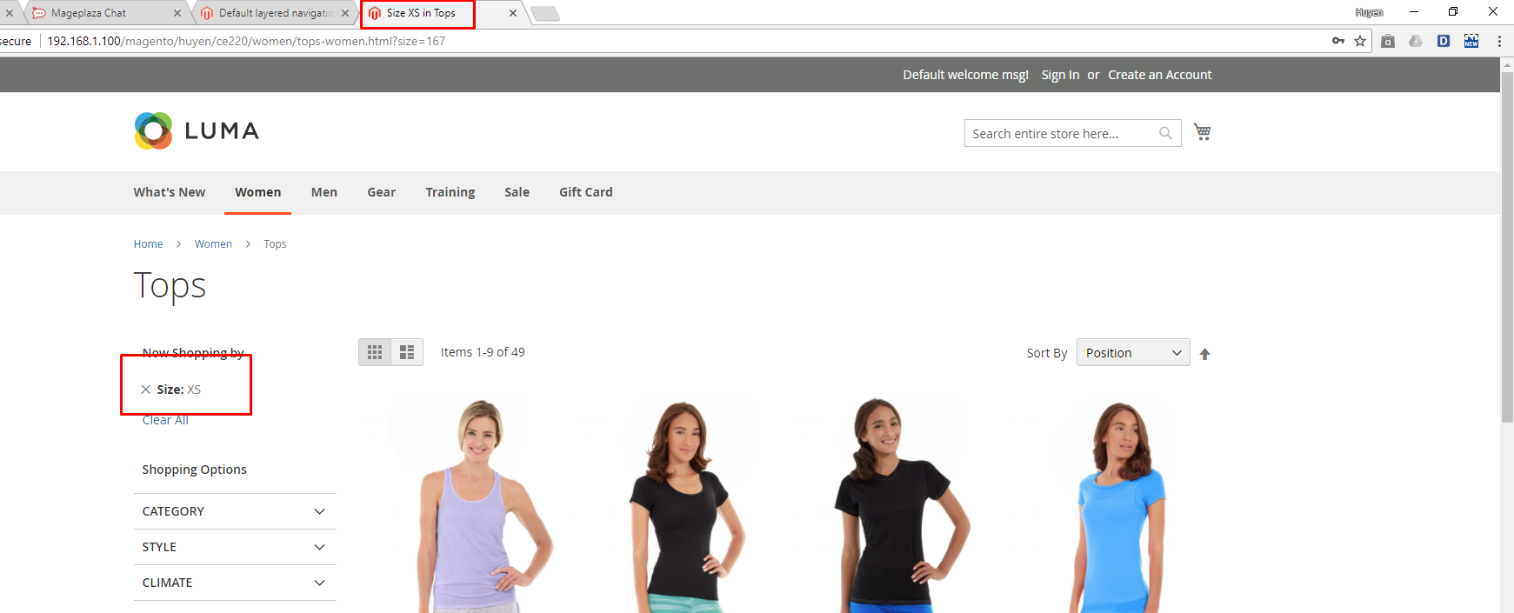This screenshot has width=1514, height=613.
Task: Open Chrome's three-dot menu
Action: (1499, 41)
